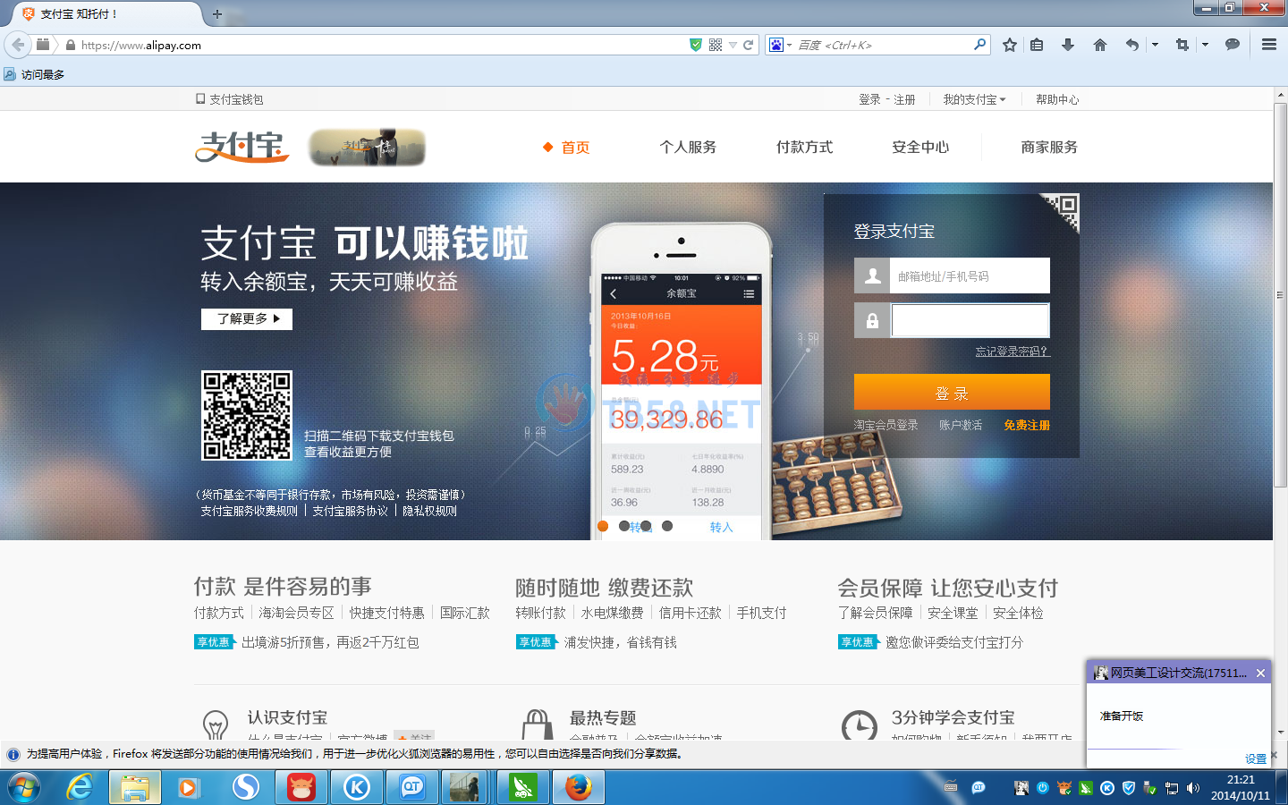
Task: Click the volume speaker icon in system tray
Action: 1192,788
